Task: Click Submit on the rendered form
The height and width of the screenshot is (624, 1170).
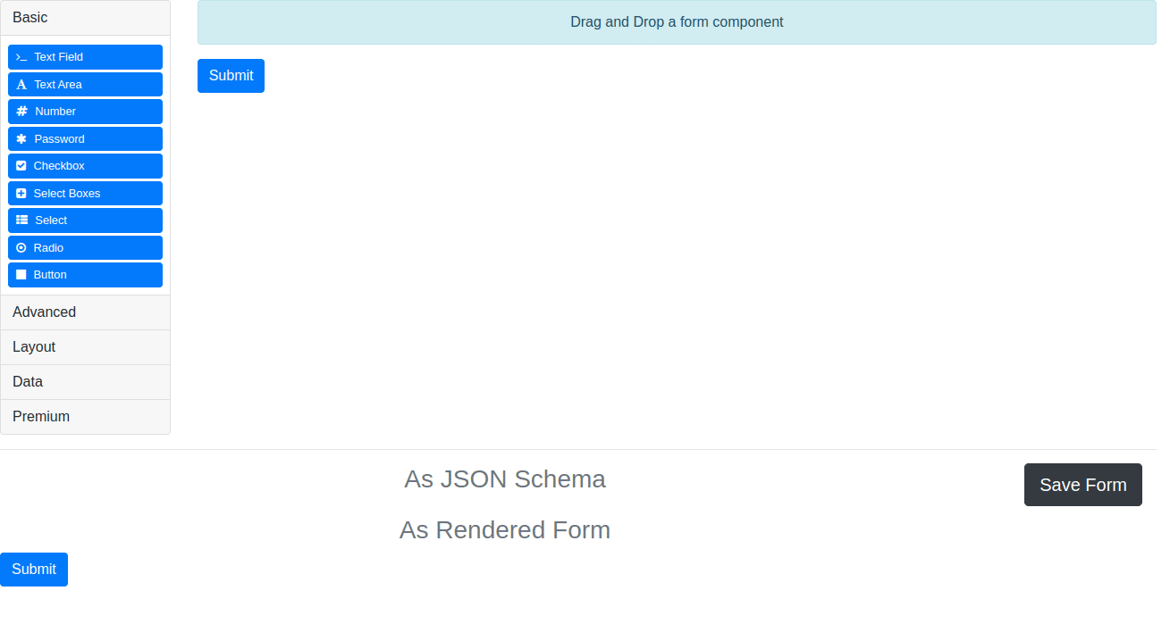Action: (33, 569)
